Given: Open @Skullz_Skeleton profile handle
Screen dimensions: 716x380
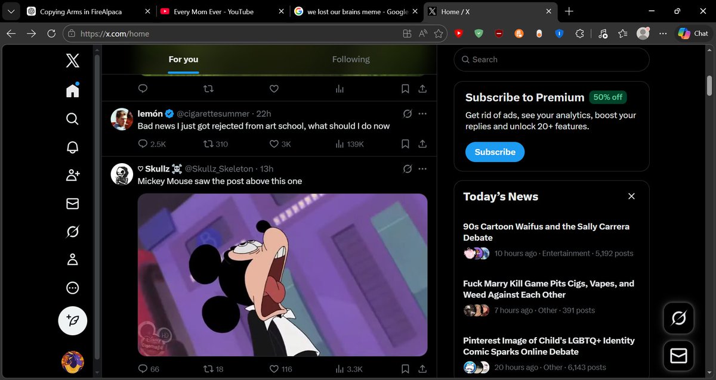Looking at the screenshot, I should click(219, 169).
